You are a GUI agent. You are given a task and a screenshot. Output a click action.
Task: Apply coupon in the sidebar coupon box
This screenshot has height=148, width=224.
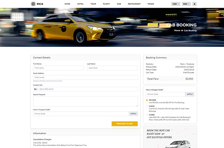point(190,94)
